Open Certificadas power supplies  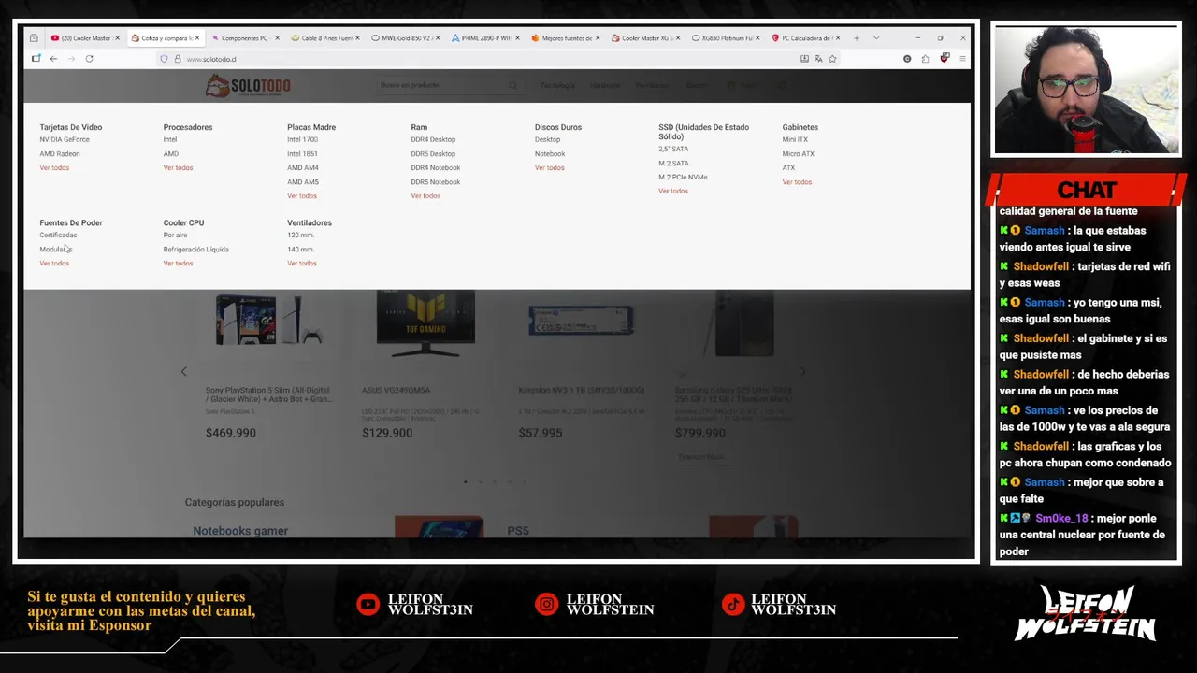58,235
